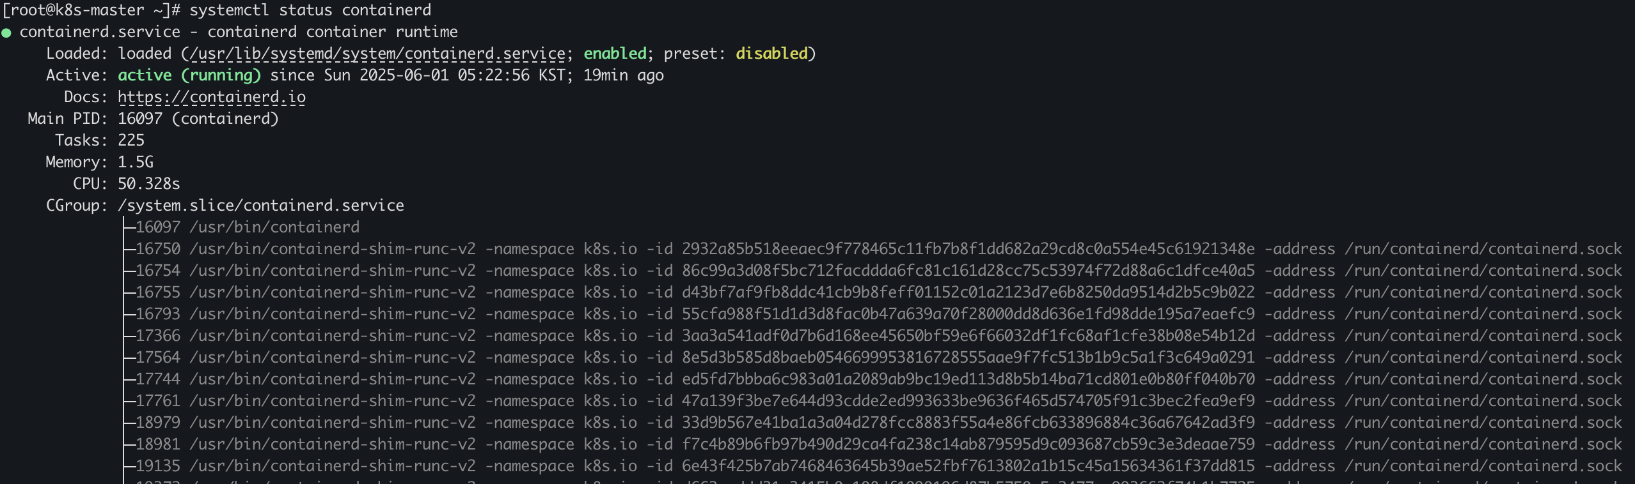Click the green "enabled" status word
Screen dimensions: 1635x484
tap(615, 54)
